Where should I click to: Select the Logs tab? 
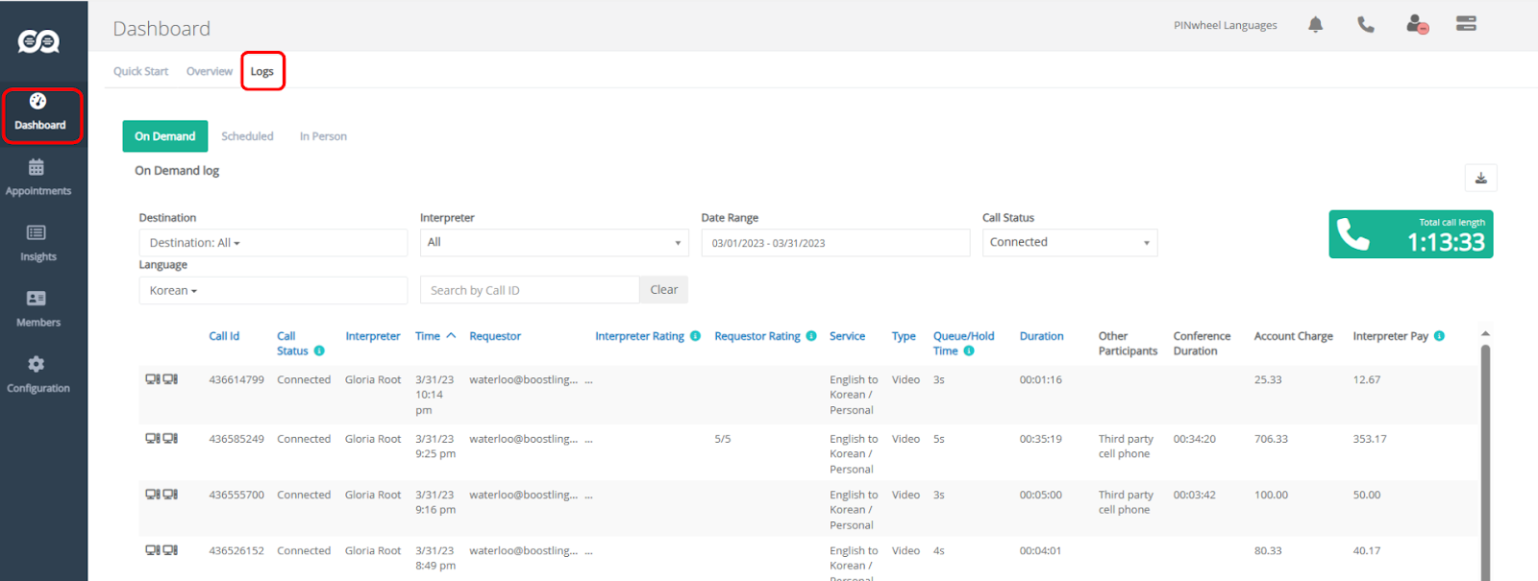pyautogui.click(x=262, y=71)
